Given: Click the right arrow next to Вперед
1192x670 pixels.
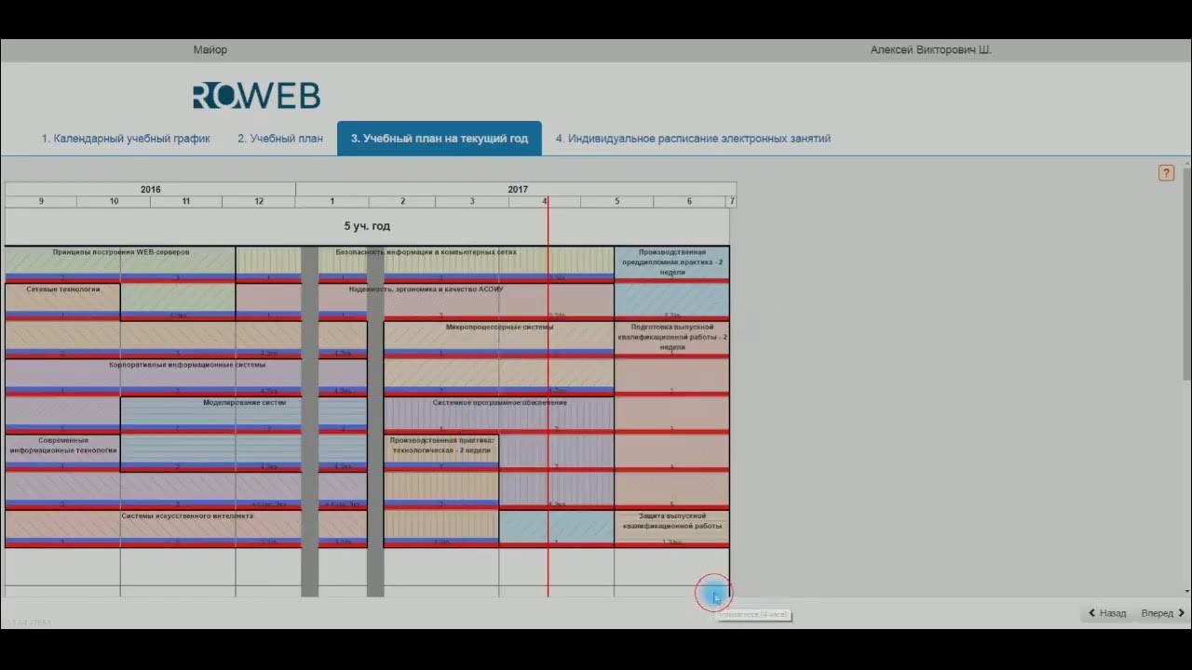Looking at the screenshot, I should tap(1181, 613).
